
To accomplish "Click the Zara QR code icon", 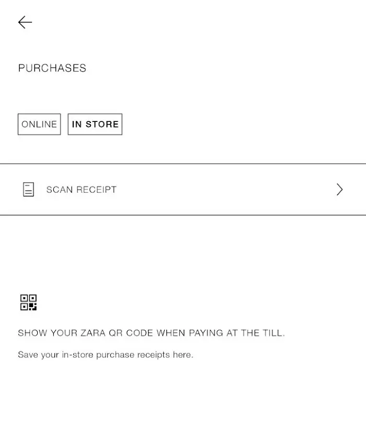I will coord(29,302).
